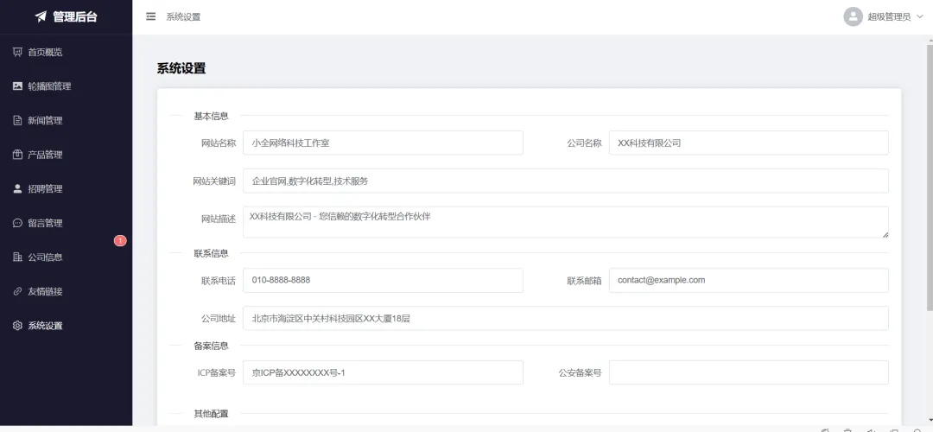Click the 招聘管理 person icon

click(x=17, y=189)
